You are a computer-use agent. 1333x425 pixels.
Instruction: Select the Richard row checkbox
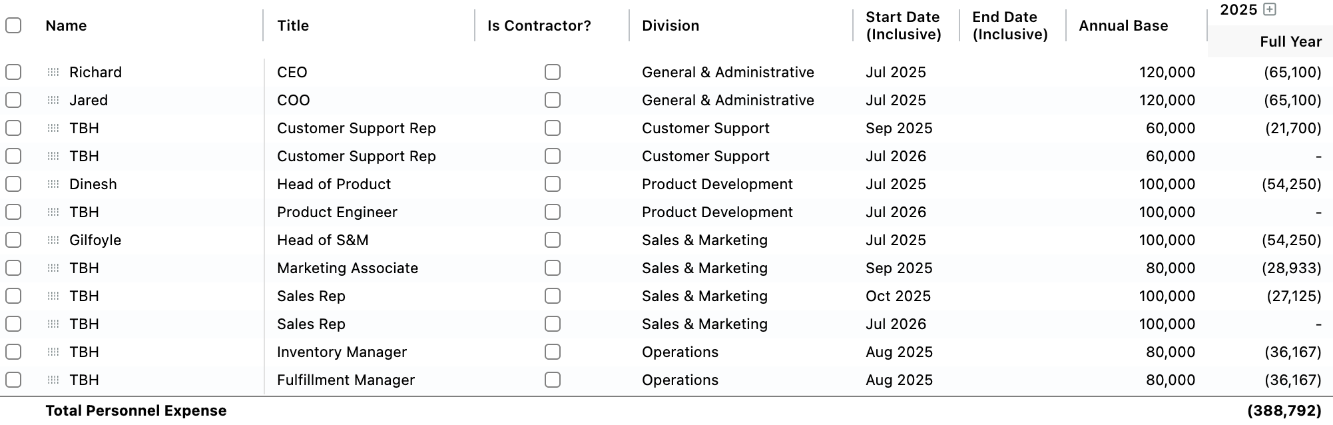pyautogui.click(x=13, y=72)
